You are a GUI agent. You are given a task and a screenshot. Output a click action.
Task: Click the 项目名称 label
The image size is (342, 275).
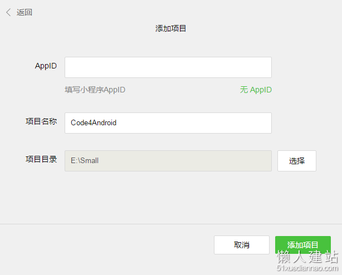(41, 121)
